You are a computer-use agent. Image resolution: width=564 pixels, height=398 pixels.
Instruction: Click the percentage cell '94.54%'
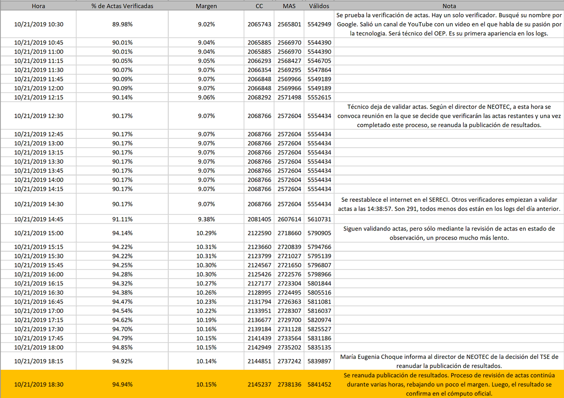coord(122,310)
